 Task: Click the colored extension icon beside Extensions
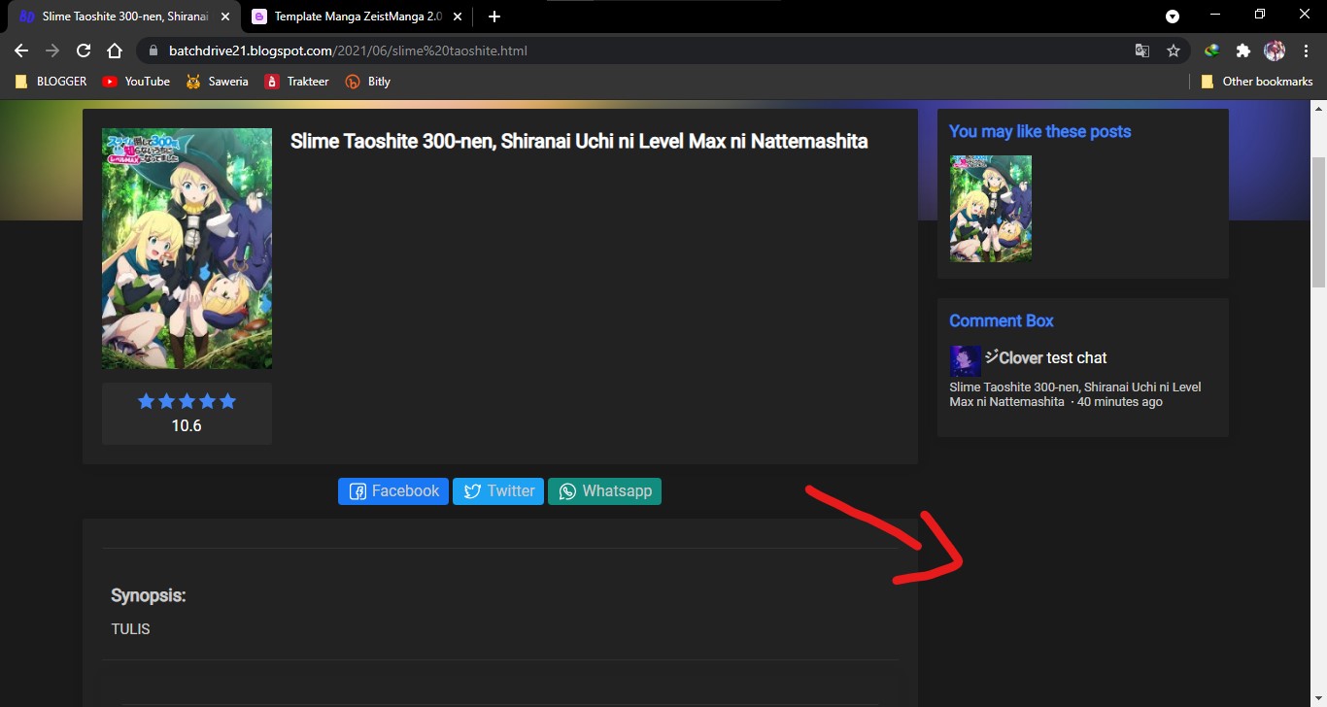coord(1212,50)
